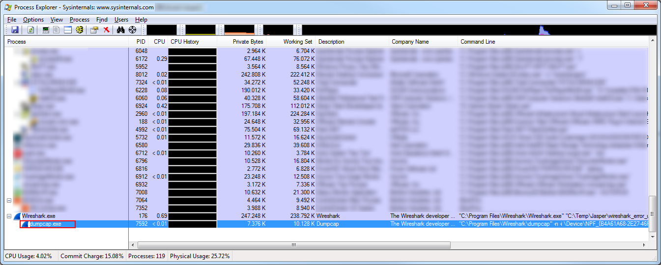Image resolution: width=661 pixels, height=265 pixels.
Task: Sort by the Company Name column header
Action: coord(424,42)
